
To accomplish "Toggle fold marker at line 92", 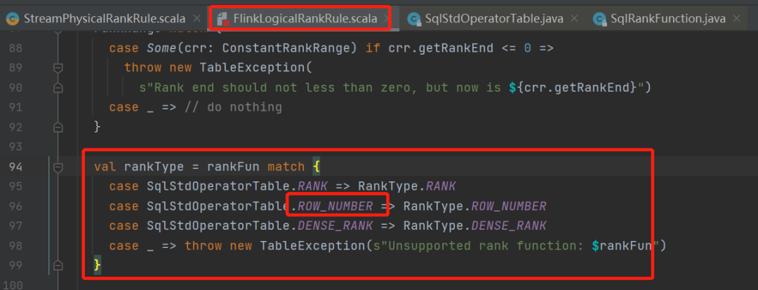I will tap(58, 127).
